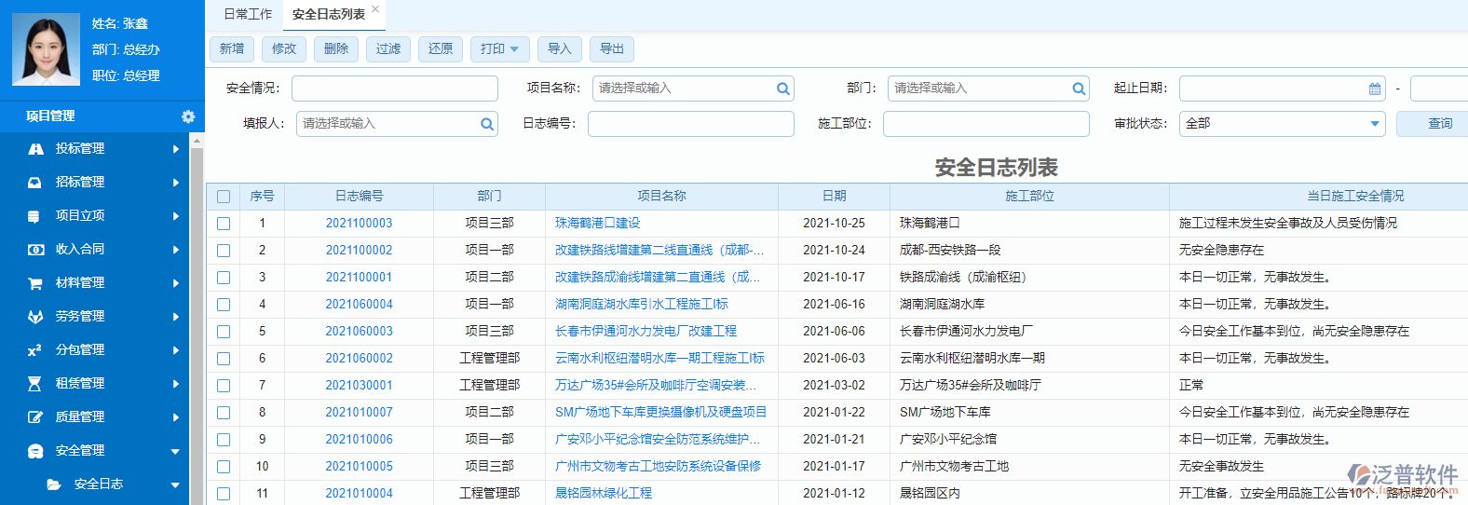Click the user avatar photo
Screen dimensions: 1468x505
(46, 49)
